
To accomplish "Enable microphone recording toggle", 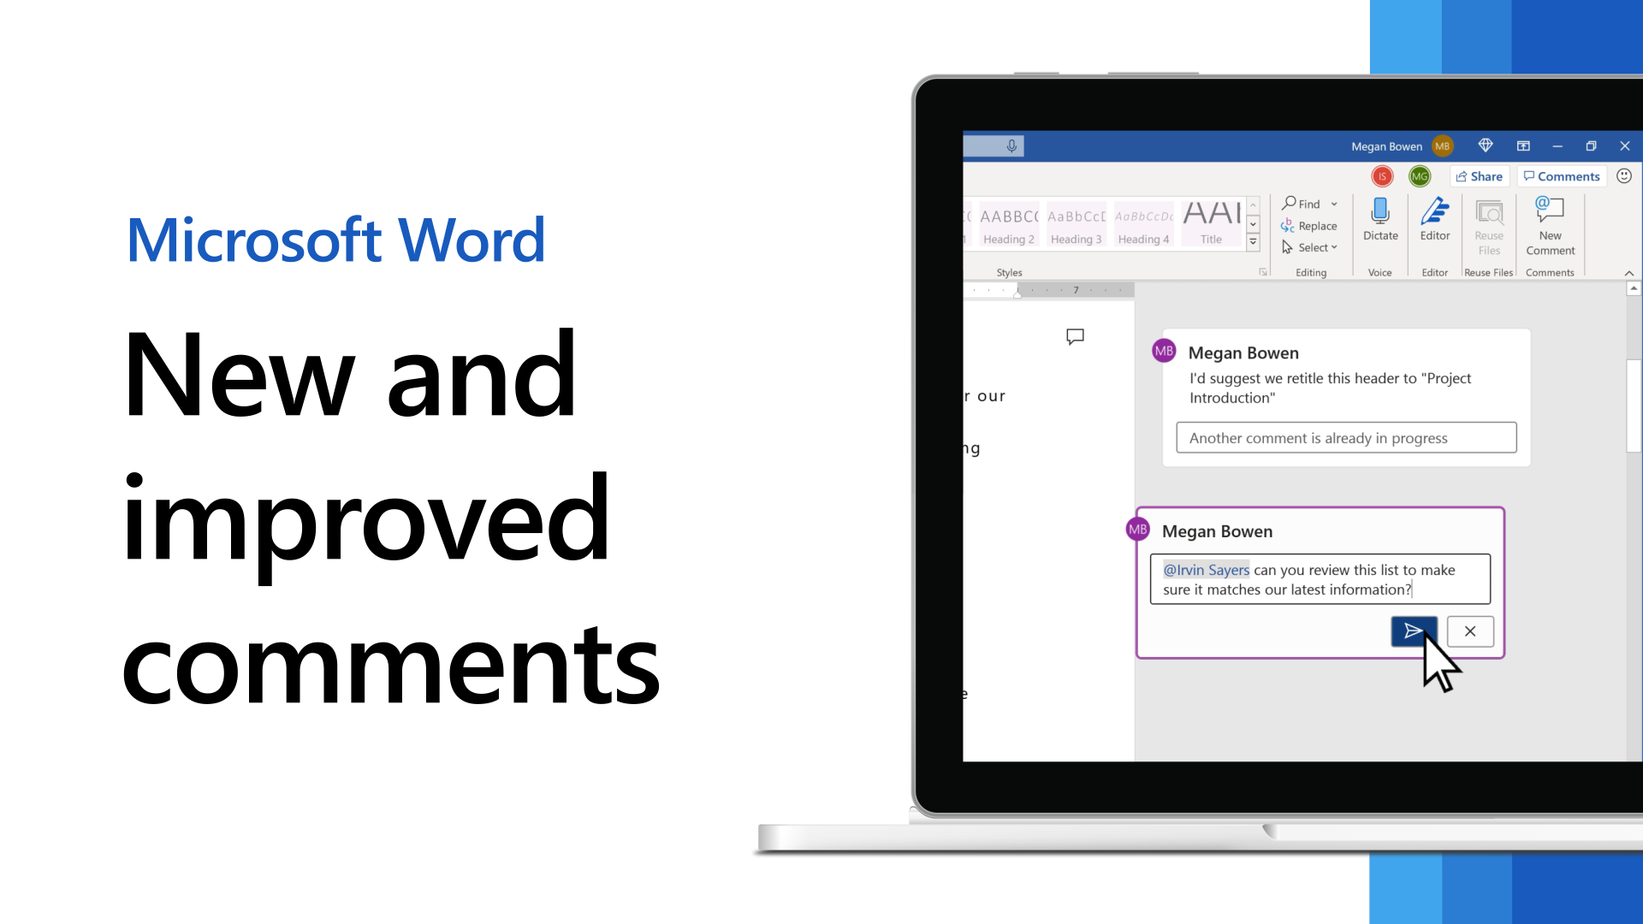I will [x=1012, y=145].
